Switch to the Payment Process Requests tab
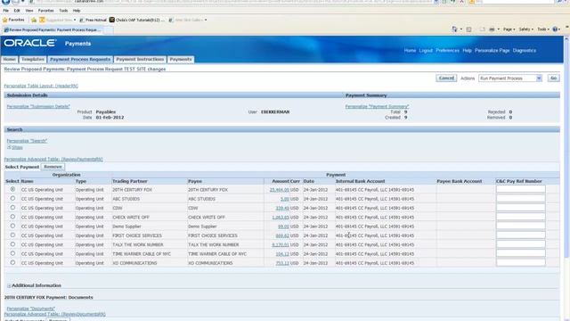 click(80, 60)
